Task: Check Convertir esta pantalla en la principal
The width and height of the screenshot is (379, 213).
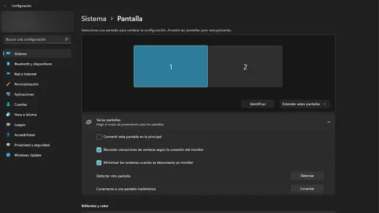Action: (x=99, y=137)
